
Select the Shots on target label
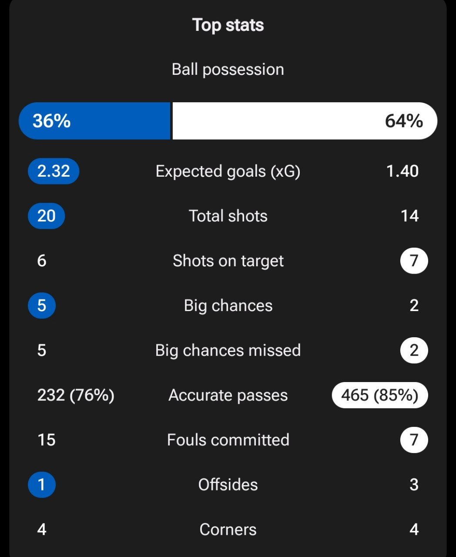tap(228, 261)
